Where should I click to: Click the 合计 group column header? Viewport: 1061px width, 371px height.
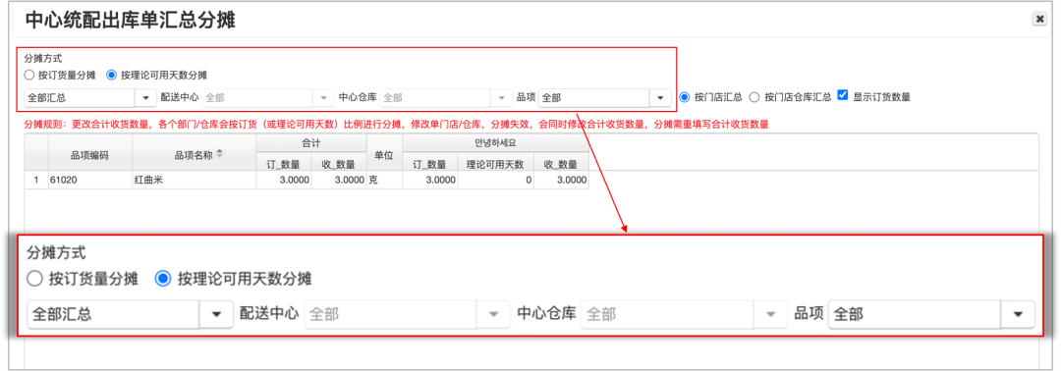(311, 143)
